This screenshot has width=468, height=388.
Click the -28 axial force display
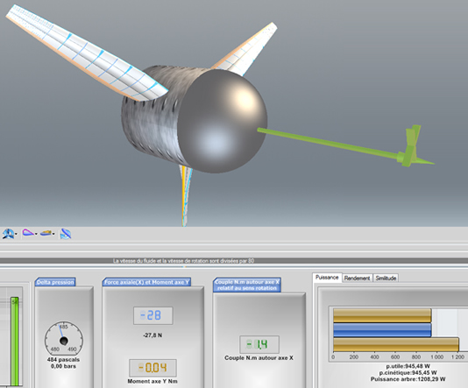(x=152, y=315)
